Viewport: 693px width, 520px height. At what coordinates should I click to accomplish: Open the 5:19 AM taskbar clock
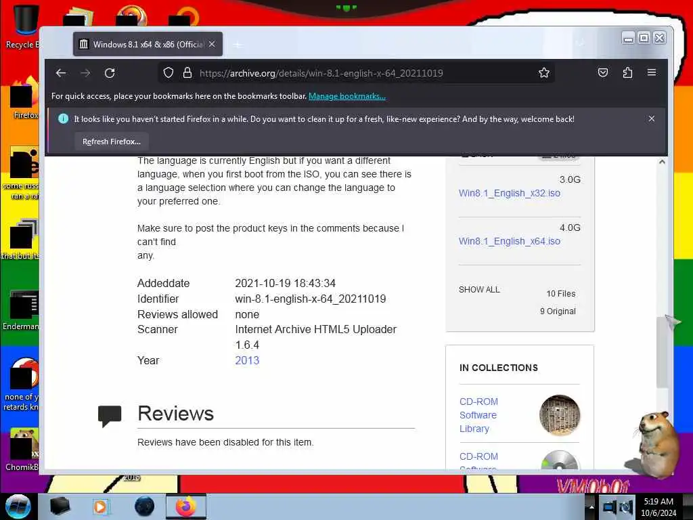tap(658, 507)
